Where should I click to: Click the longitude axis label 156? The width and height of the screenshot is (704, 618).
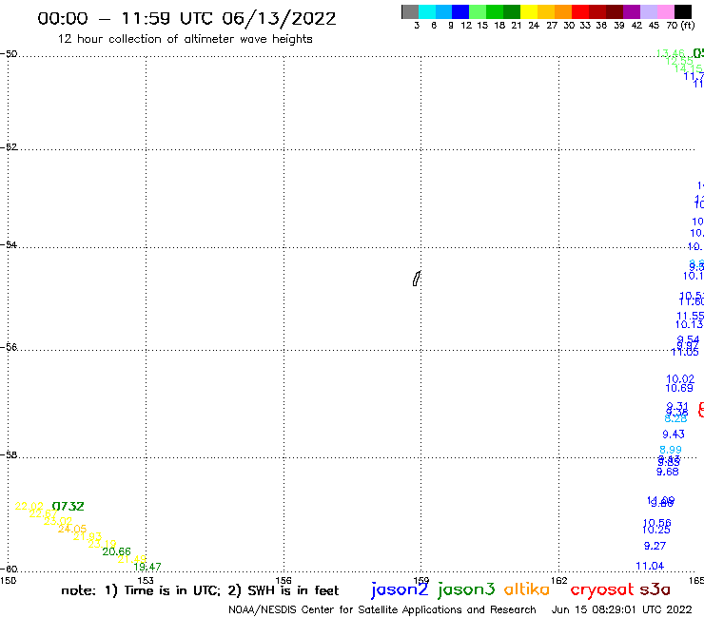pyautogui.click(x=284, y=580)
